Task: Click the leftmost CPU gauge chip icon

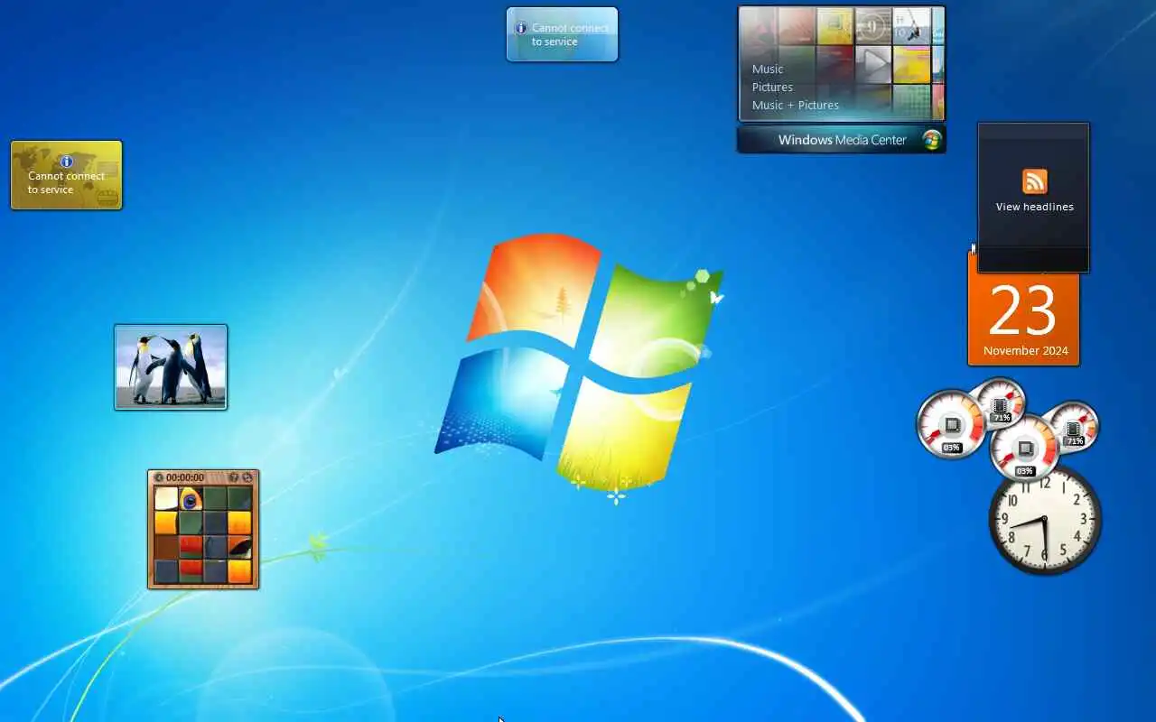Action: 952,425
